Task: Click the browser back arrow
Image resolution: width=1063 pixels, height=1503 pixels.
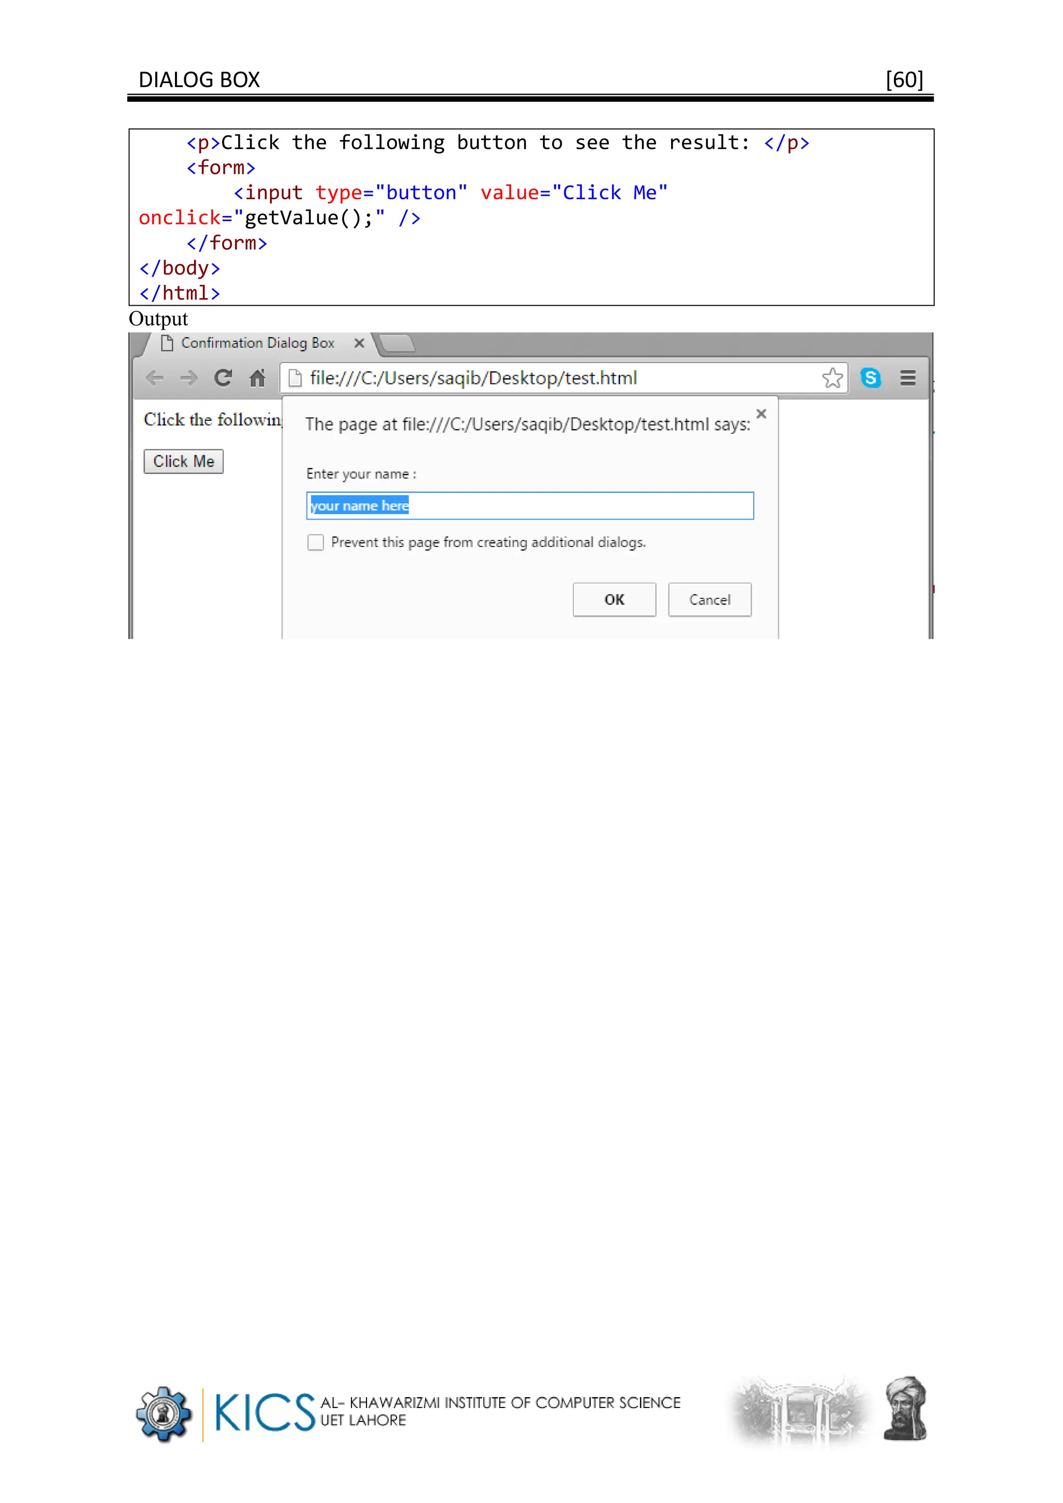Action: (x=155, y=378)
